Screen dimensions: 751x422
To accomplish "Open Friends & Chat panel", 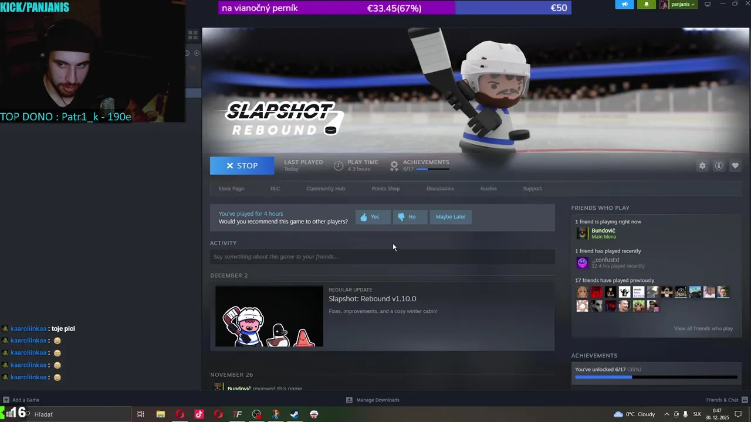I will point(727,400).
